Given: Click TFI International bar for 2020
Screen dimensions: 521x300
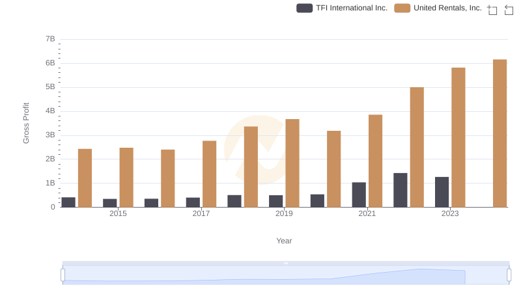Looking at the screenshot, I should (x=317, y=201).
